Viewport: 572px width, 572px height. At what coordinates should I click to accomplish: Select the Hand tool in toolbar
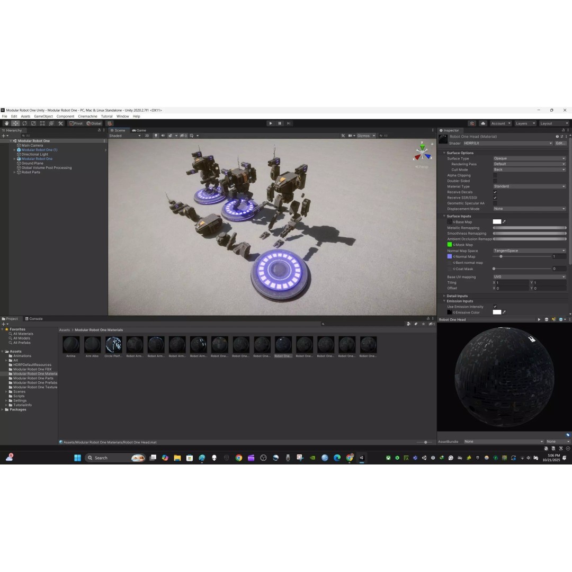pos(6,123)
